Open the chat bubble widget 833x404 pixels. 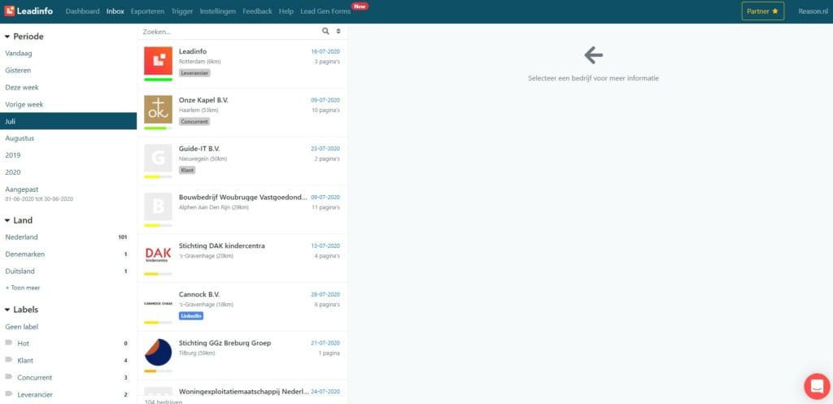[817, 386]
